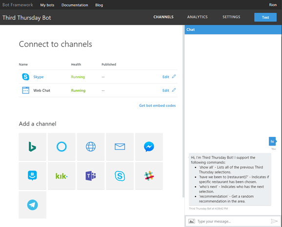Viewport: 282px width, 227px height.
Task: Click the page vertical scrollbar
Action: (x=183, y=111)
